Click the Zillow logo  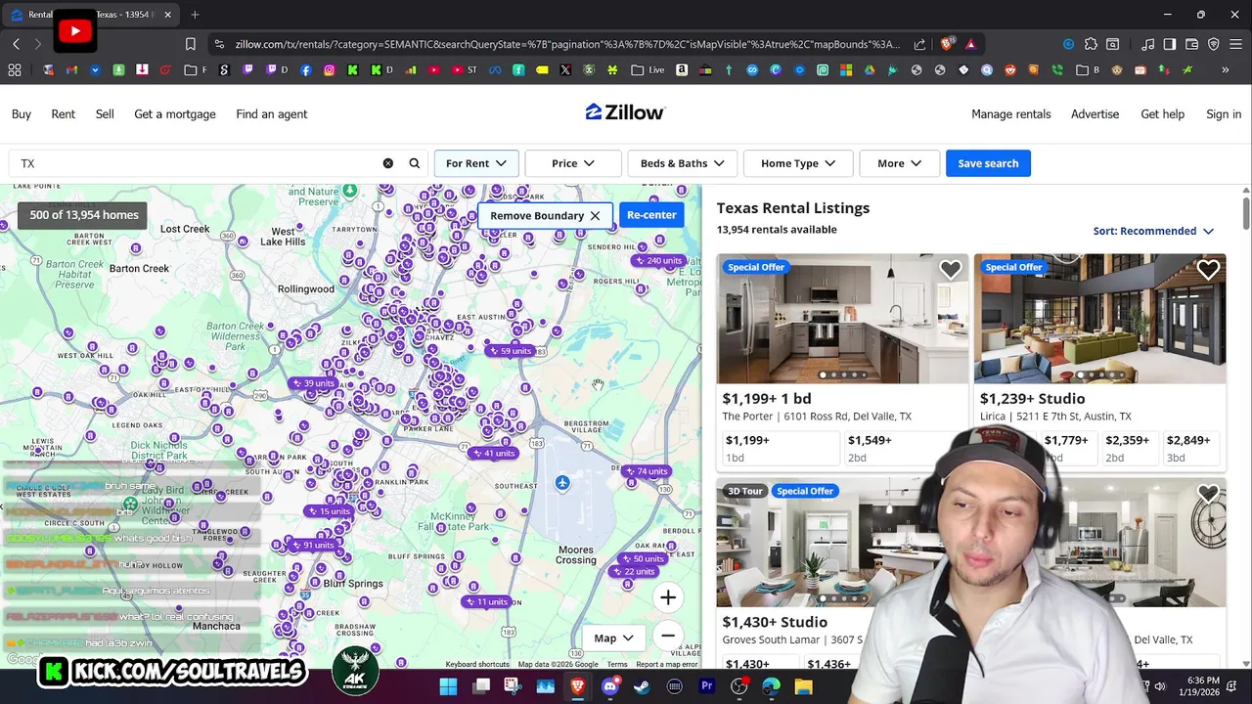point(626,112)
